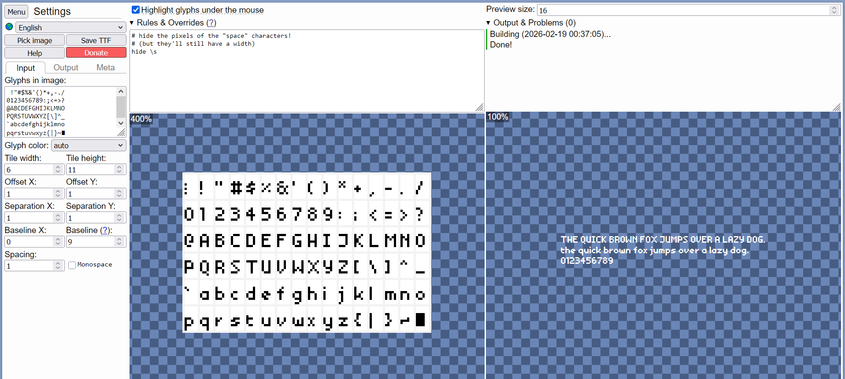
Task: Open the English language dropdown
Action: [70, 27]
